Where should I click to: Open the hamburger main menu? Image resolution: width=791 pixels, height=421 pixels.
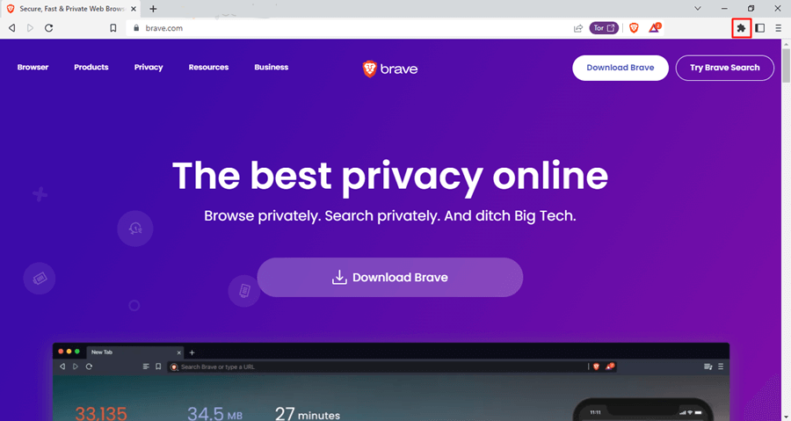click(779, 28)
